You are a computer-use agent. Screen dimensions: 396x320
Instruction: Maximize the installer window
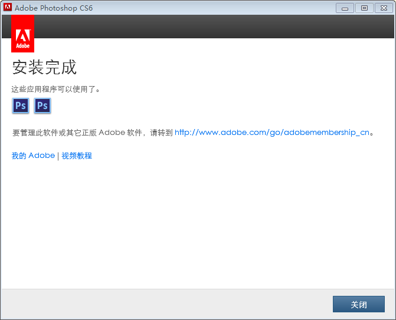tap(364, 8)
